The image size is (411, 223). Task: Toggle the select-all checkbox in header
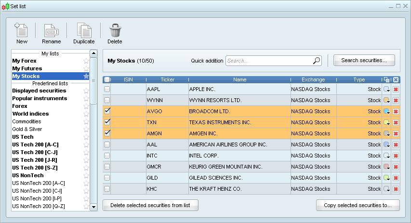(107, 79)
